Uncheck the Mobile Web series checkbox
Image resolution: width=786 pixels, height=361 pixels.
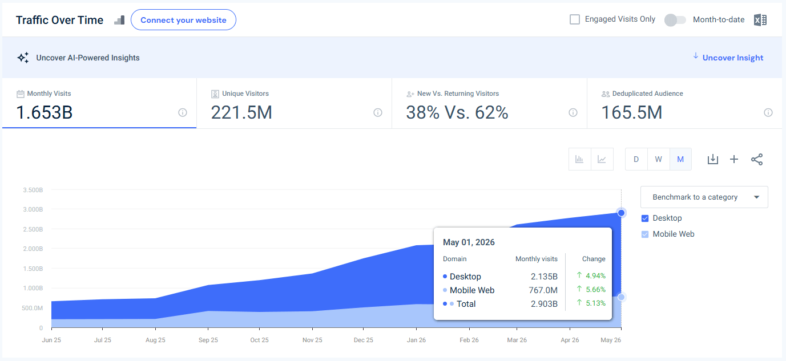pos(645,234)
